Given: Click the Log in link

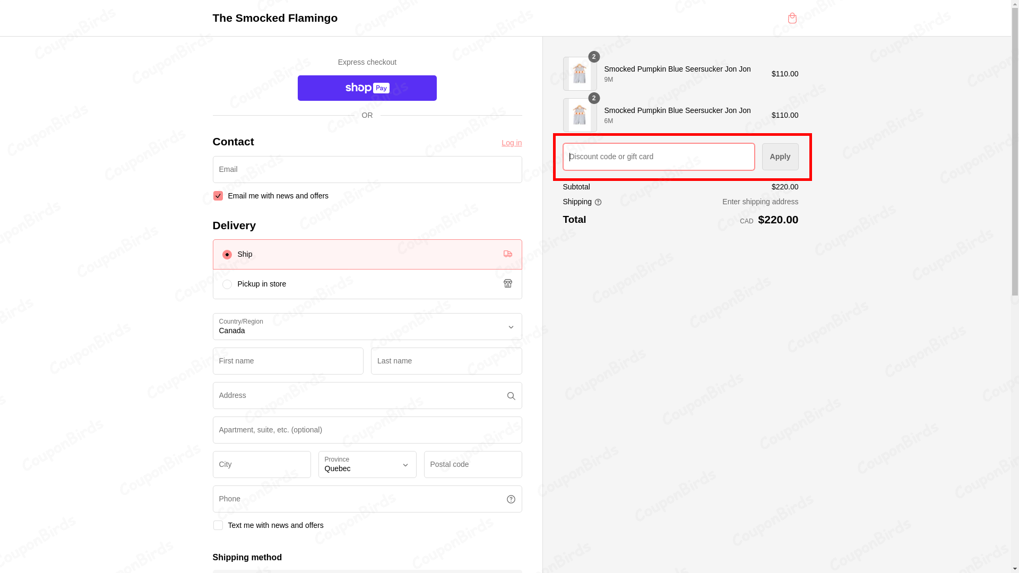Looking at the screenshot, I should tap(511, 143).
